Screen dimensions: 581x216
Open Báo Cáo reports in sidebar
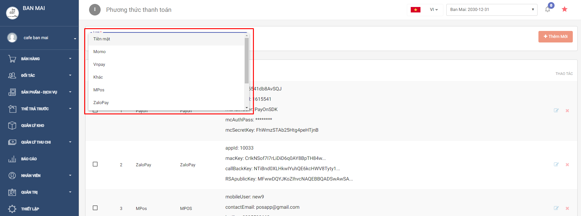29,159
